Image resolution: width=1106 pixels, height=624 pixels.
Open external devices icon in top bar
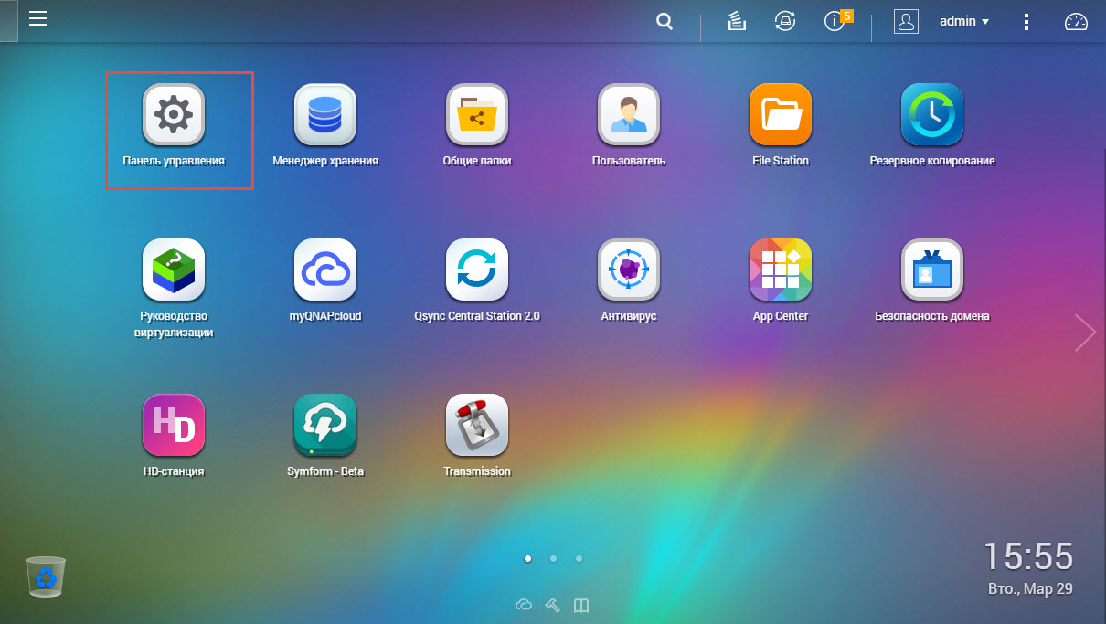[x=783, y=21]
